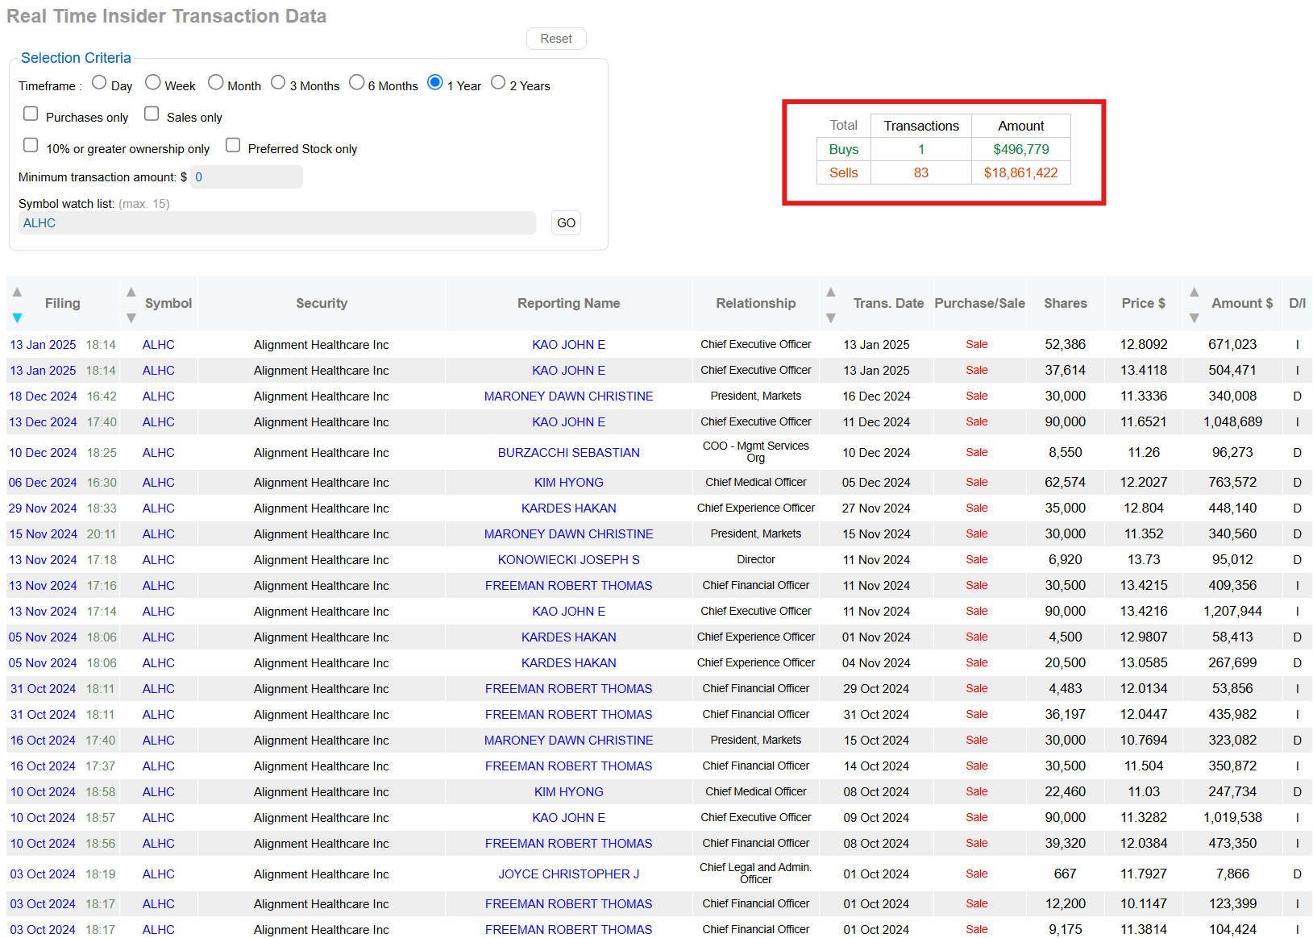Sort Trans. Date descending with down arrow
Viewport: 1313px width, 938px height.
(831, 318)
